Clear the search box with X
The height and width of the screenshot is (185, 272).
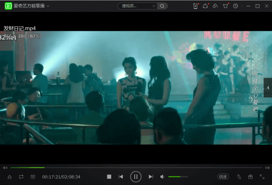click(154, 6)
